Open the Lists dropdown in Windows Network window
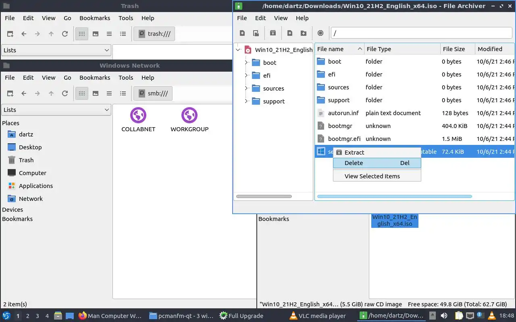This screenshot has height=322, width=516. (56, 110)
